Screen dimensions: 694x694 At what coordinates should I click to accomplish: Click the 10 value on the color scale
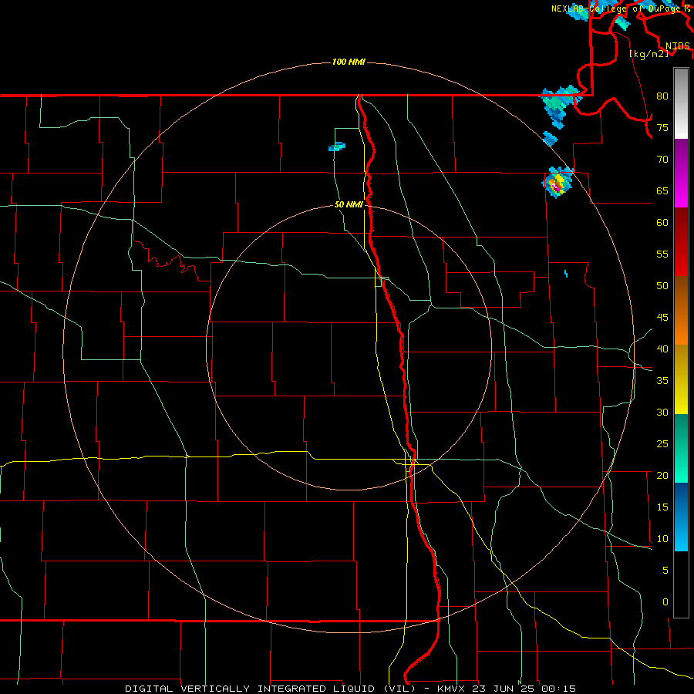[x=662, y=539]
